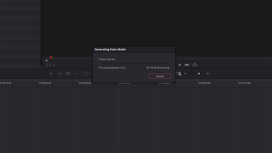The image size is (272, 153).
Task: Cancel the voice model generation
Action: click(x=160, y=76)
